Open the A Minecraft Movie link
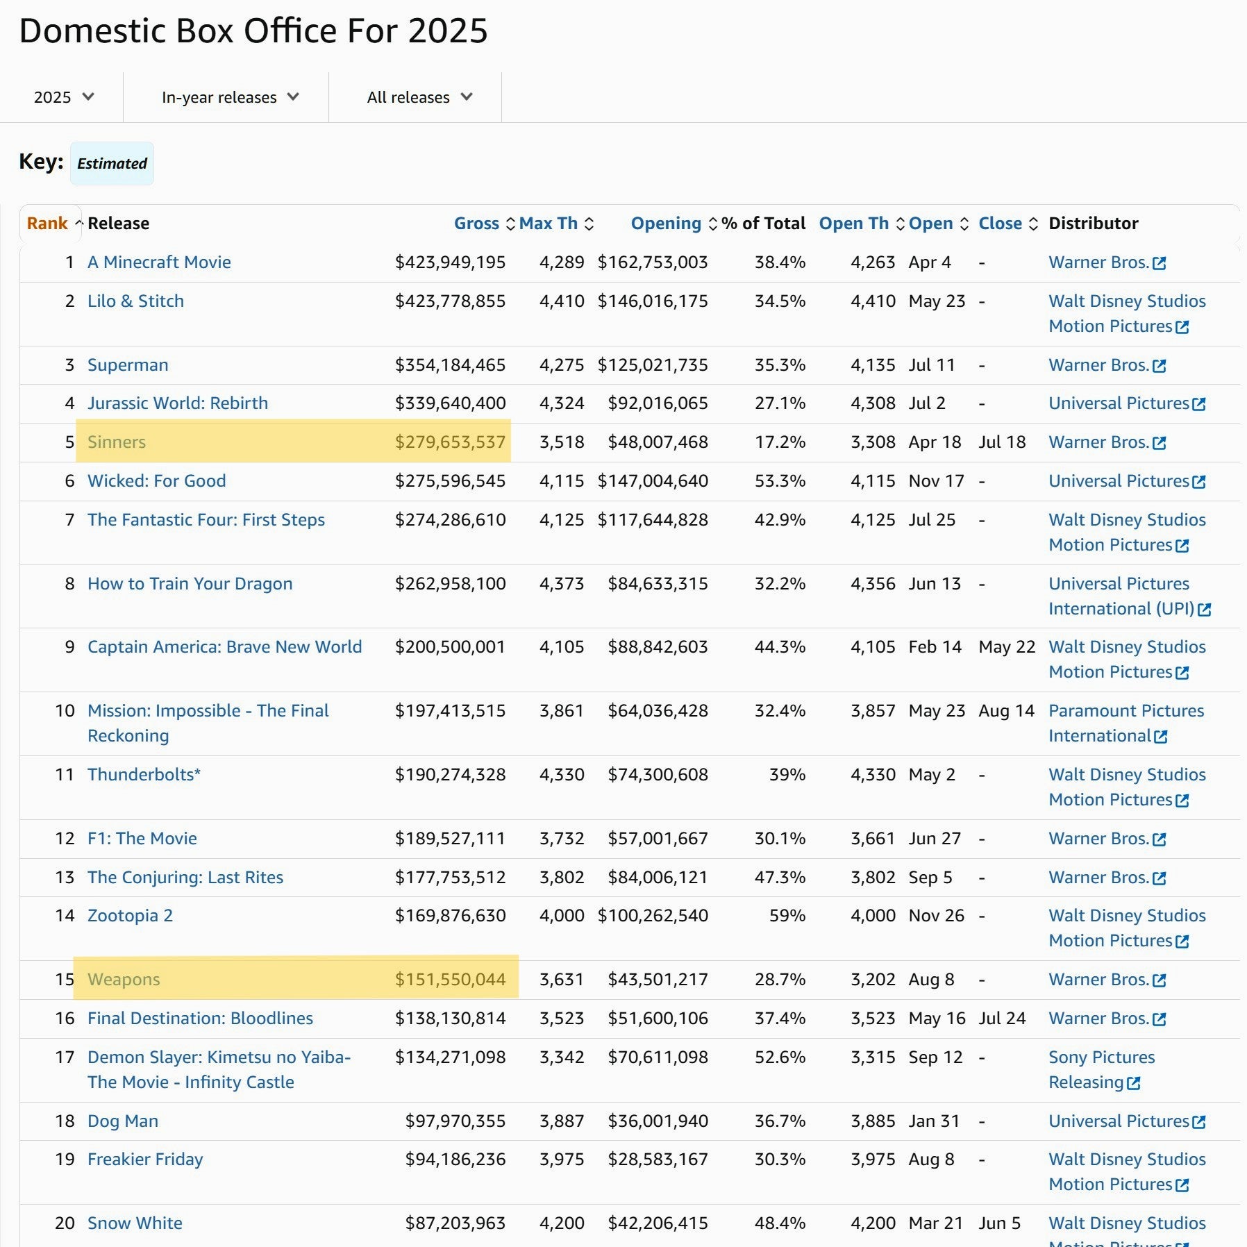 point(159,262)
